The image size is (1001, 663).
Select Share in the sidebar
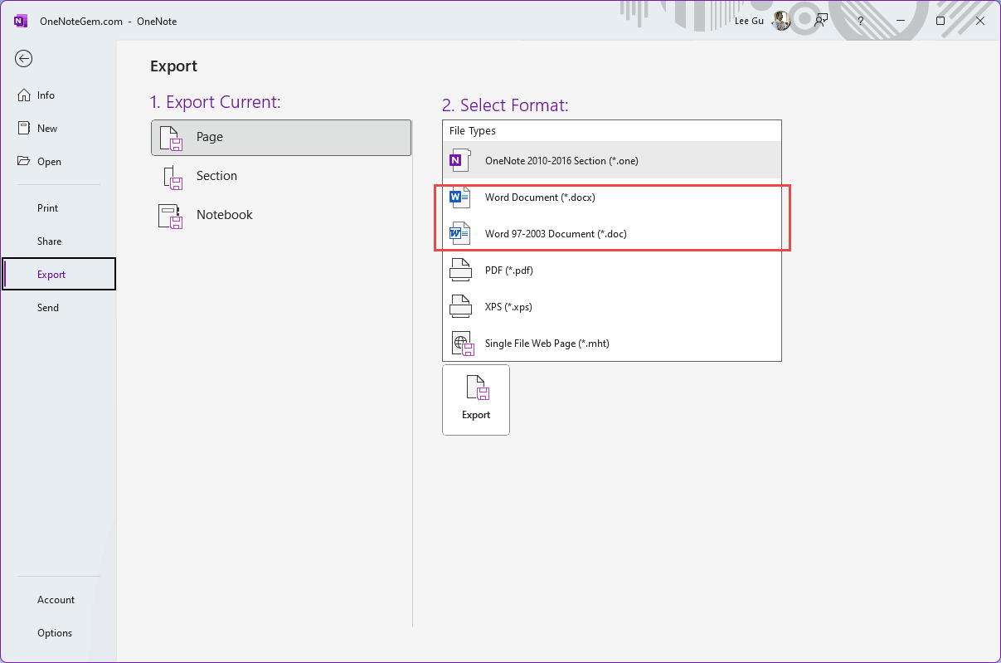(x=58, y=241)
